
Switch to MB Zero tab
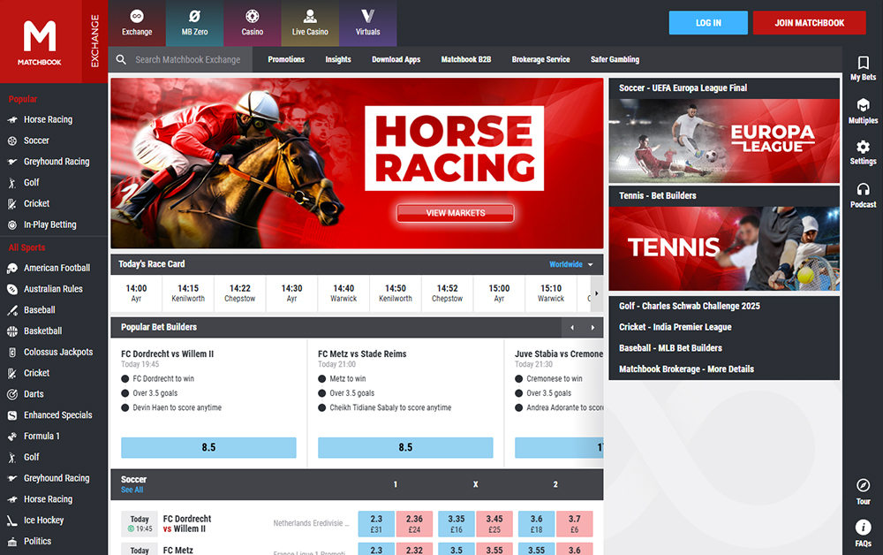tap(195, 23)
